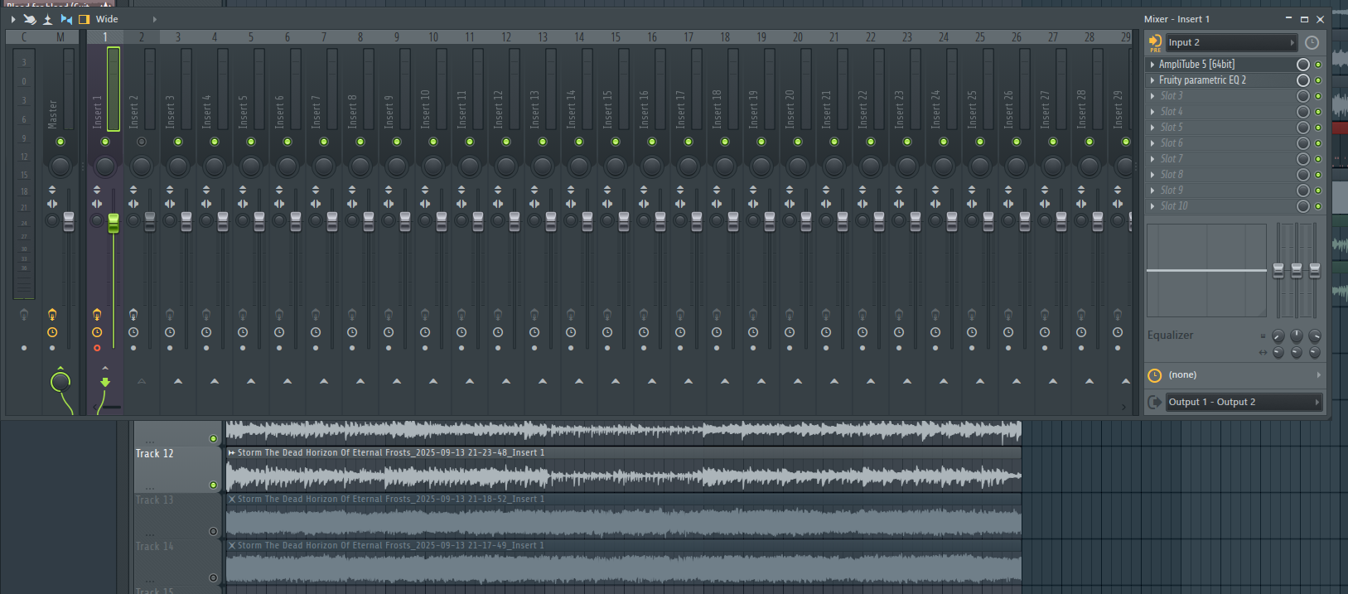
Task: Click the Master volume fader
Action: [69, 222]
